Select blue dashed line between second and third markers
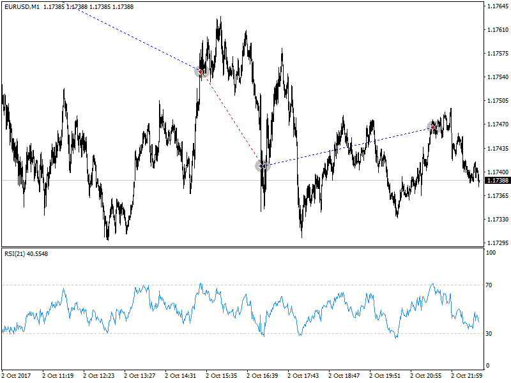Image resolution: width=511 pixels, height=383 pixels. 348,146
